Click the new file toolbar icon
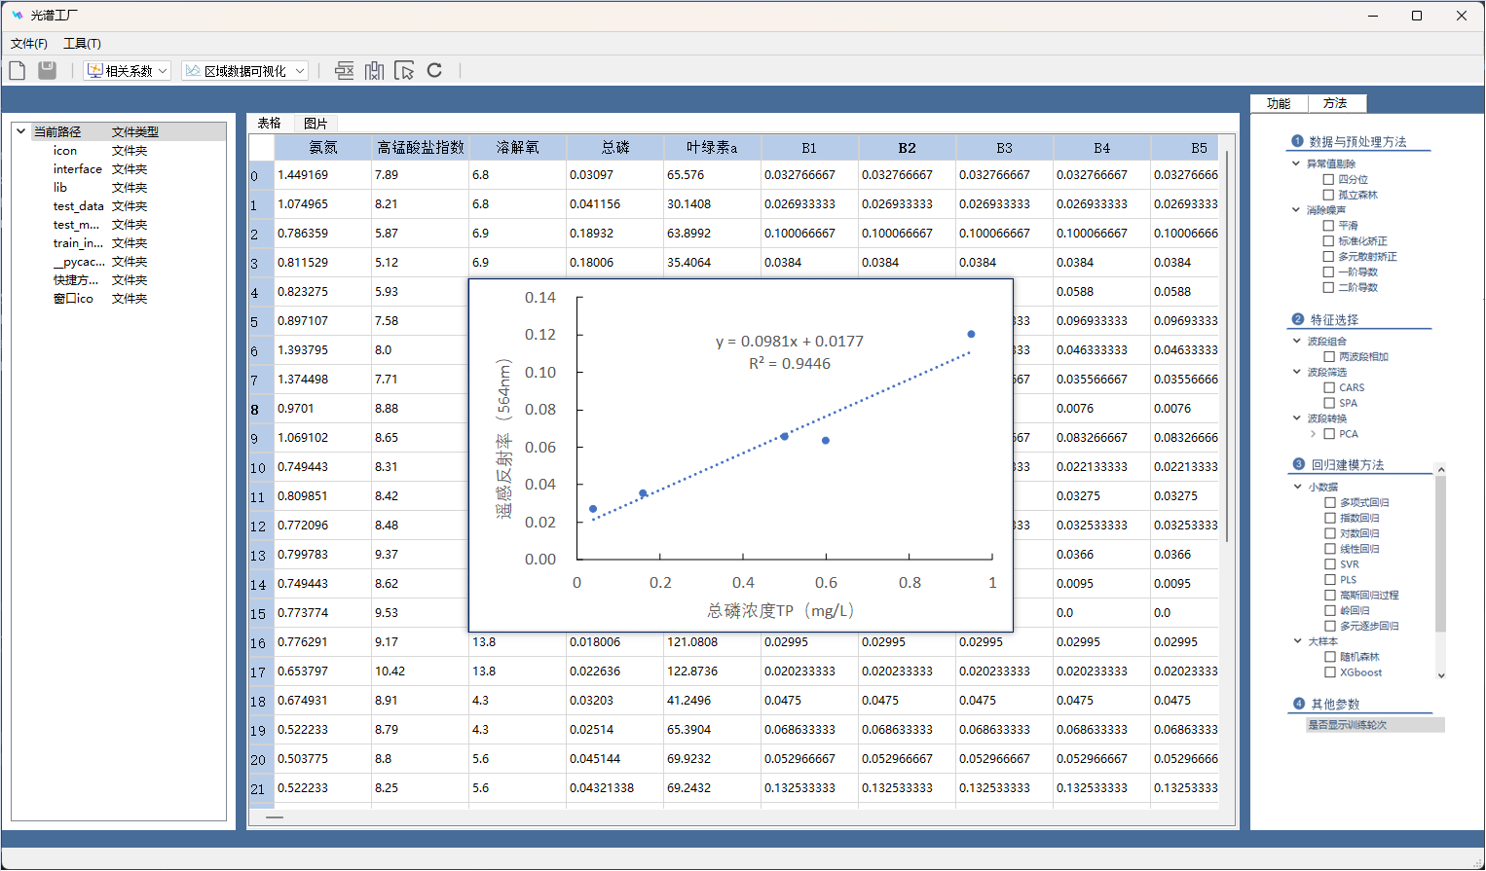 [18, 70]
